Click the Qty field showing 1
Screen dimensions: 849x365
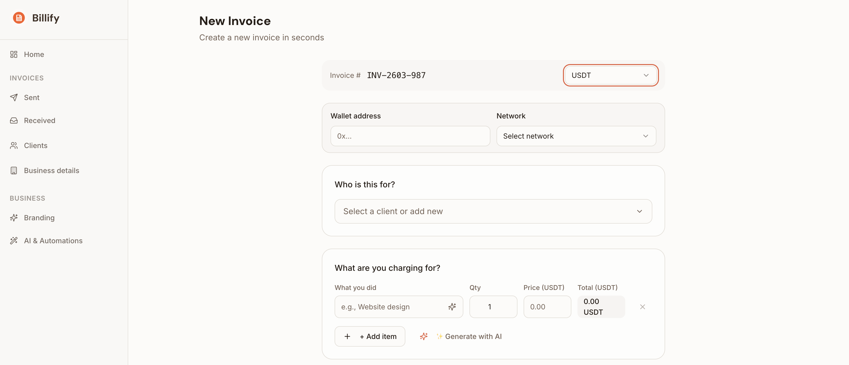tap(493, 307)
